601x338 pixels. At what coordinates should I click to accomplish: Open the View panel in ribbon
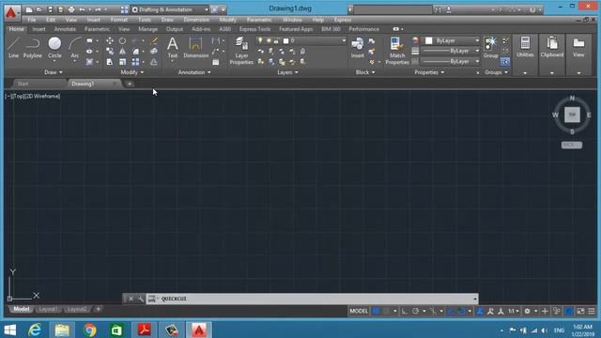[x=578, y=54]
